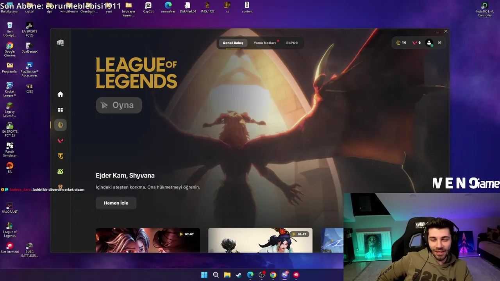
Task: Select the Programlar desktop folder
Action: [x=10, y=68]
